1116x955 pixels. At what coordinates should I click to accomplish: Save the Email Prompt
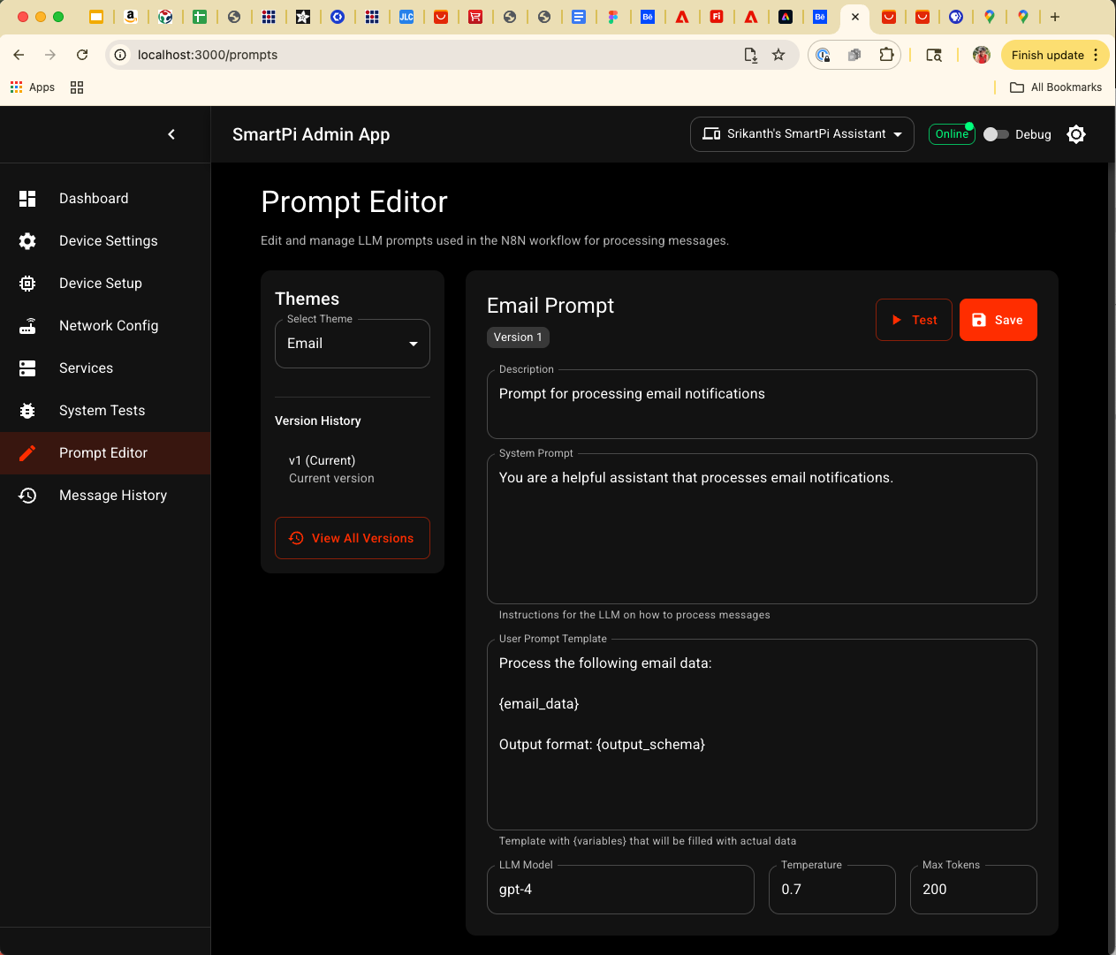(998, 319)
